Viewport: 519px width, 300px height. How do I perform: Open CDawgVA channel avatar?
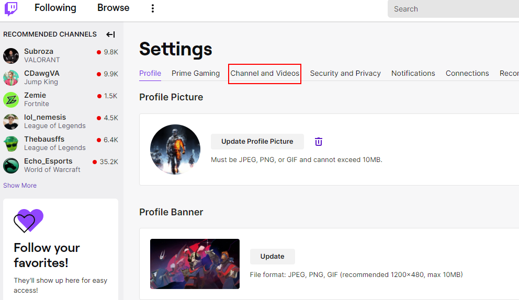point(11,78)
